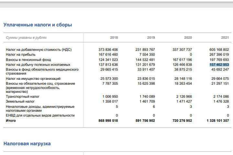Viewport: 233px width, 155px height.
Task: Select the label 'Неналоговые доходы, администрируемые налоговыми органами'
Action: point(40,108)
